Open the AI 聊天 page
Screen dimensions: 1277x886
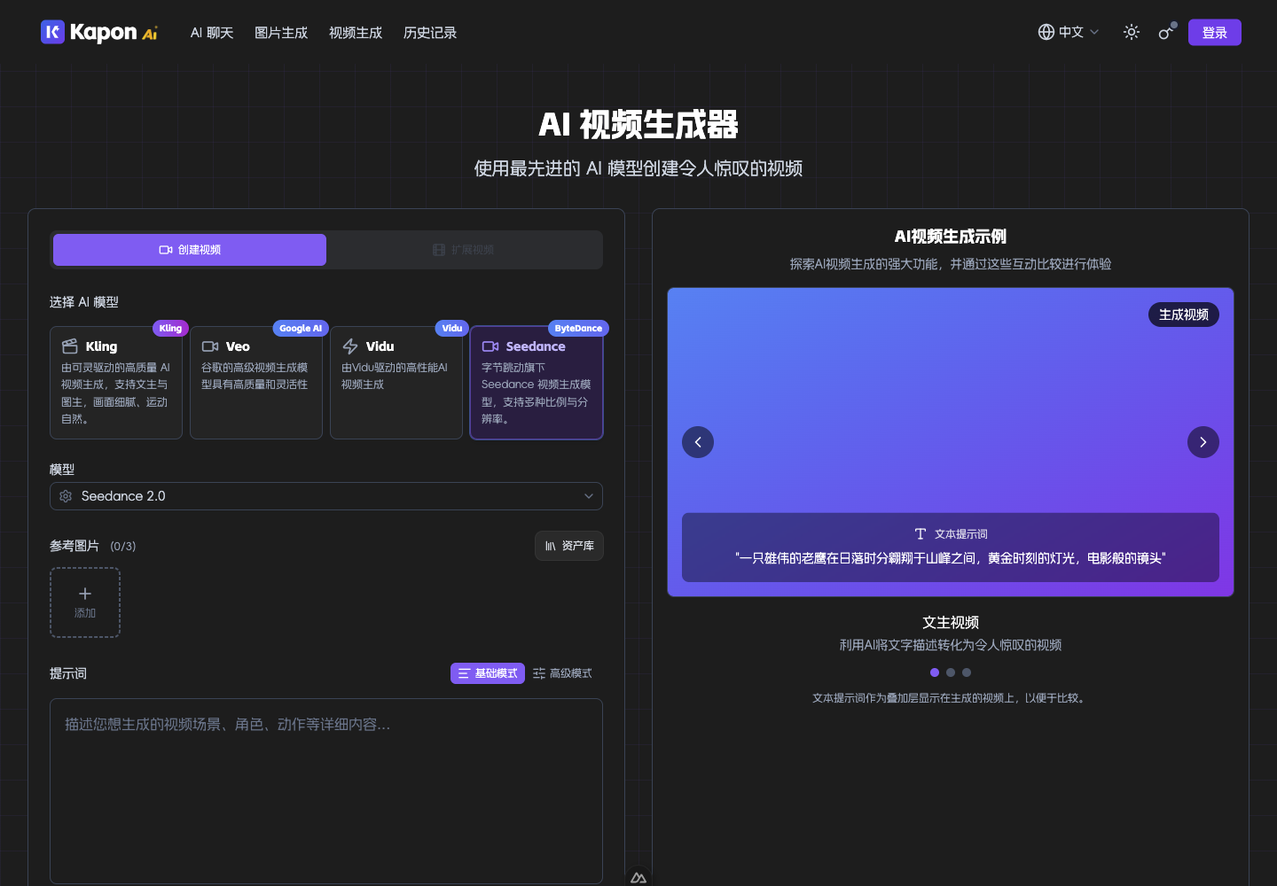click(x=212, y=33)
